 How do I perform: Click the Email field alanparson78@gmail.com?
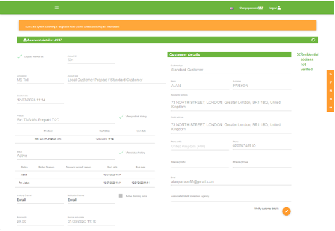[x=231, y=181]
